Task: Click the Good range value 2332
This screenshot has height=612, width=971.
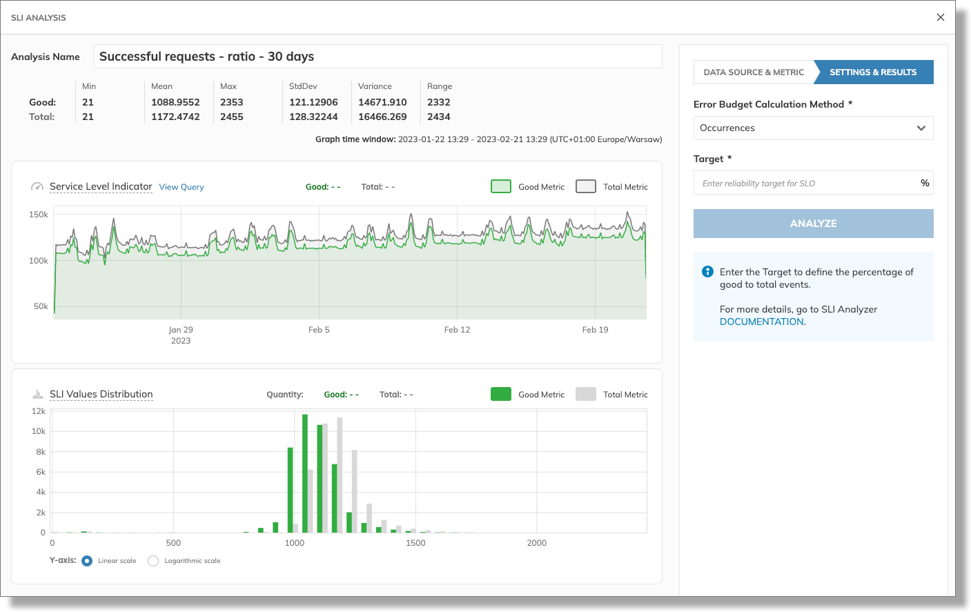Action: [x=439, y=102]
